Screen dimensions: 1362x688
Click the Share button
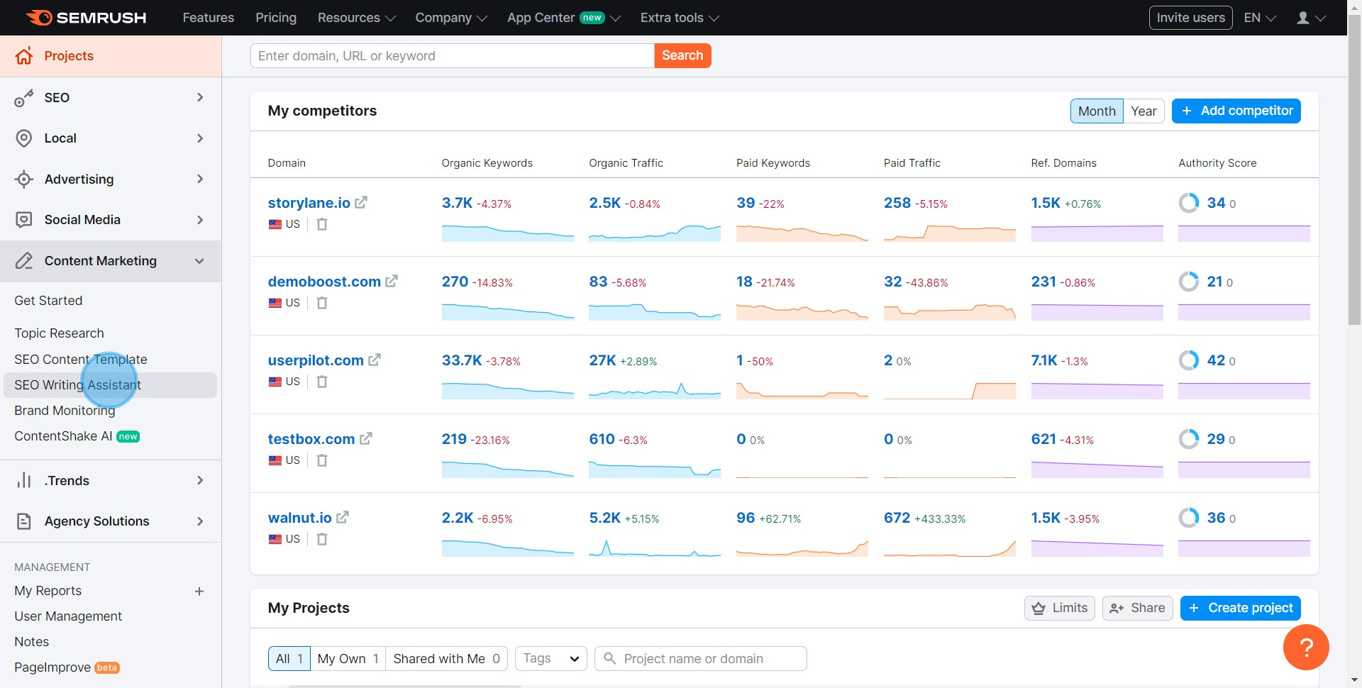pyautogui.click(x=1137, y=609)
